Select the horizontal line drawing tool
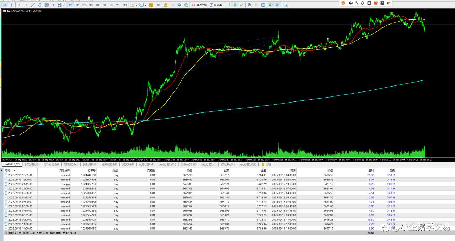This screenshot has width=455, height=241. click(26, 5)
